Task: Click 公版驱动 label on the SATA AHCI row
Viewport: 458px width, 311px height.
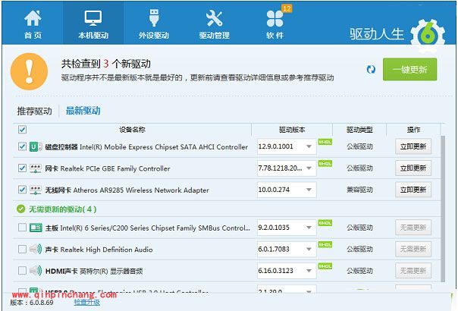Action: click(x=359, y=146)
